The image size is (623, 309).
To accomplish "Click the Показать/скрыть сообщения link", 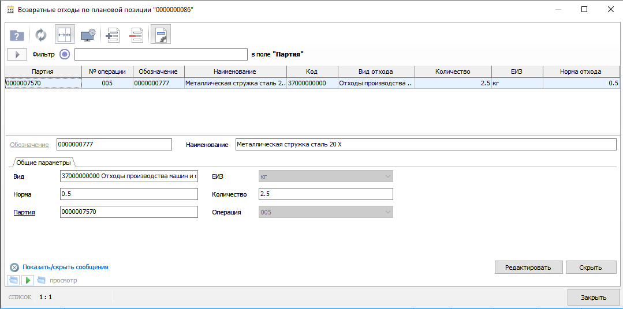I will 65,267.
